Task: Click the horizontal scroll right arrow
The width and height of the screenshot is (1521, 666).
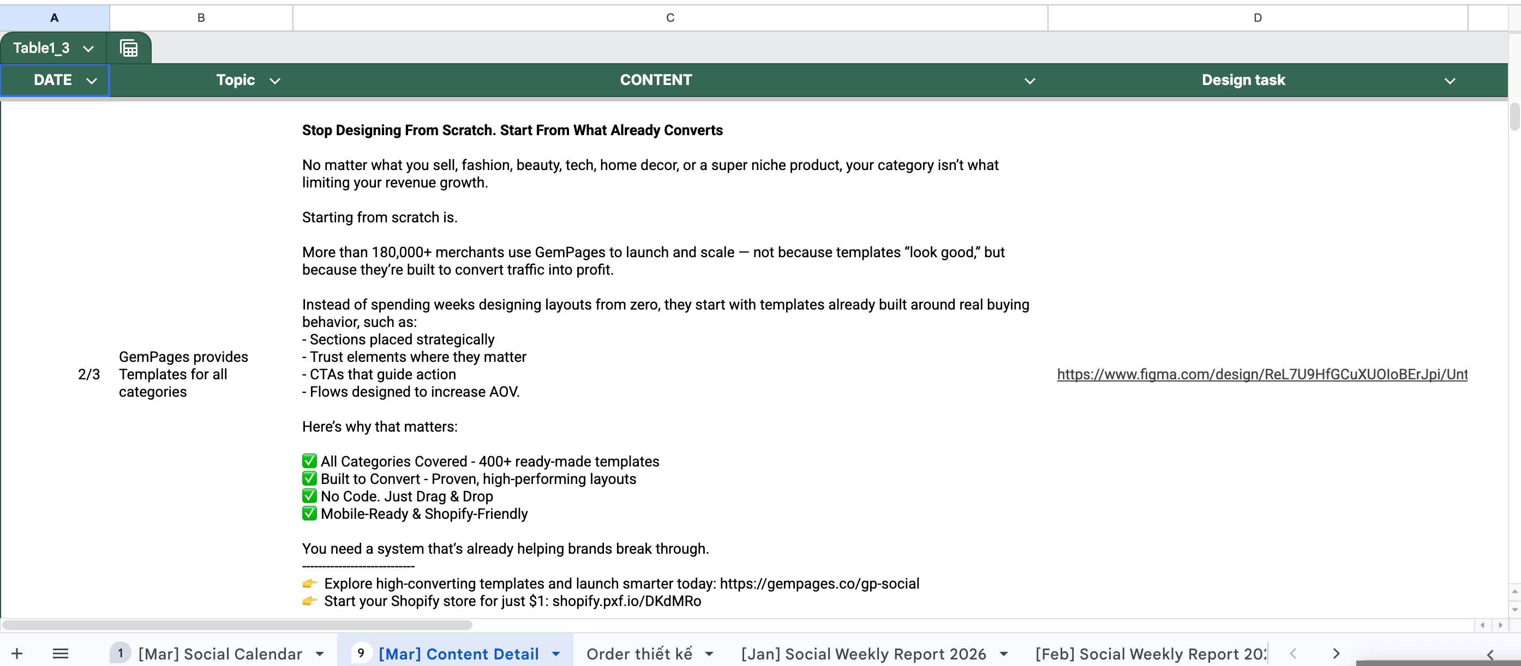Action: (x=1500, y=625)
